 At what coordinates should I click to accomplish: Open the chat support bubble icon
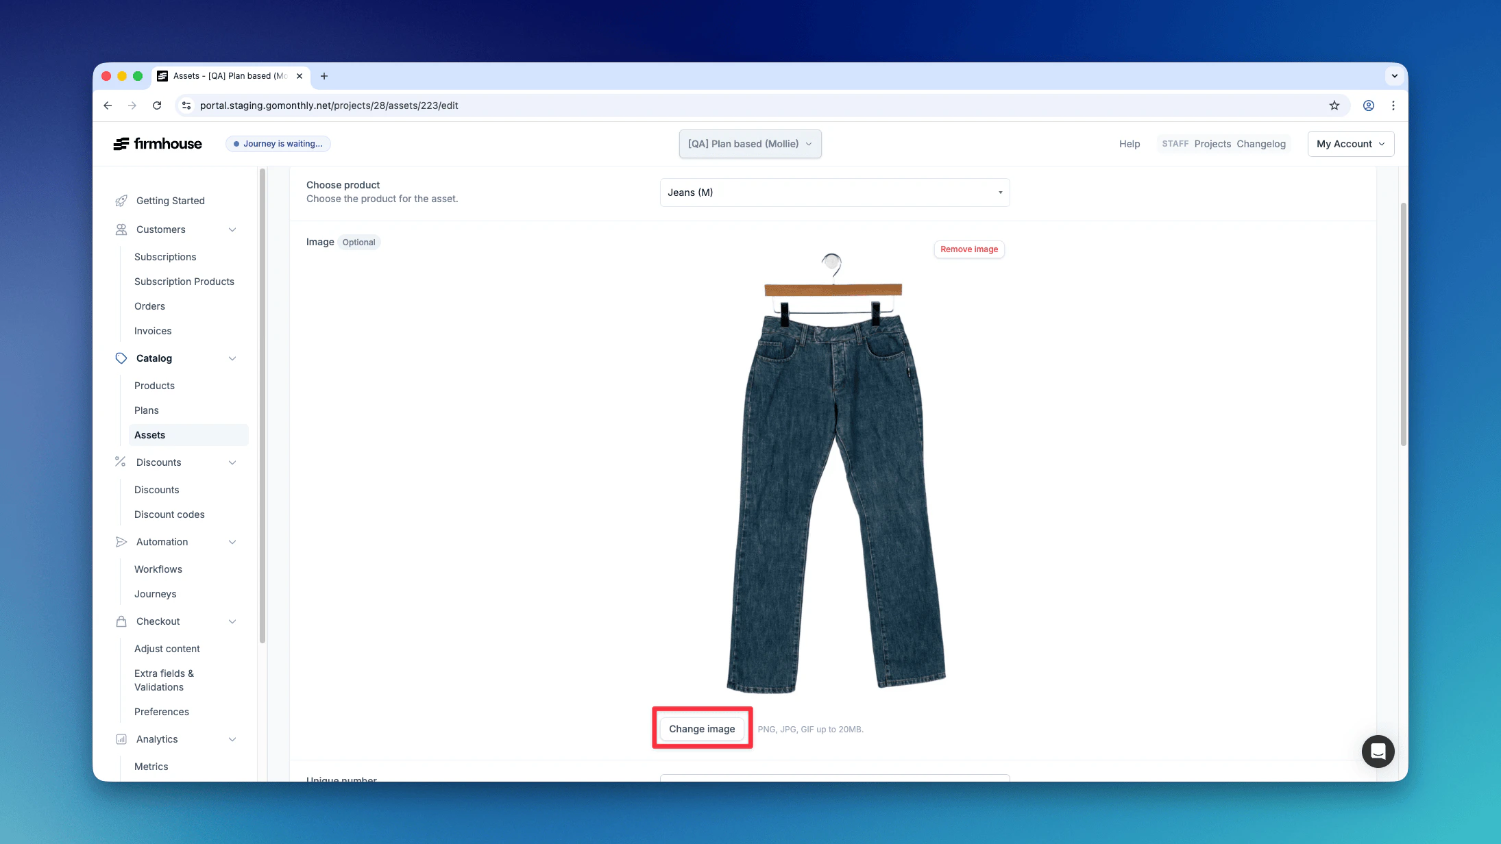tap(1378, 752)
